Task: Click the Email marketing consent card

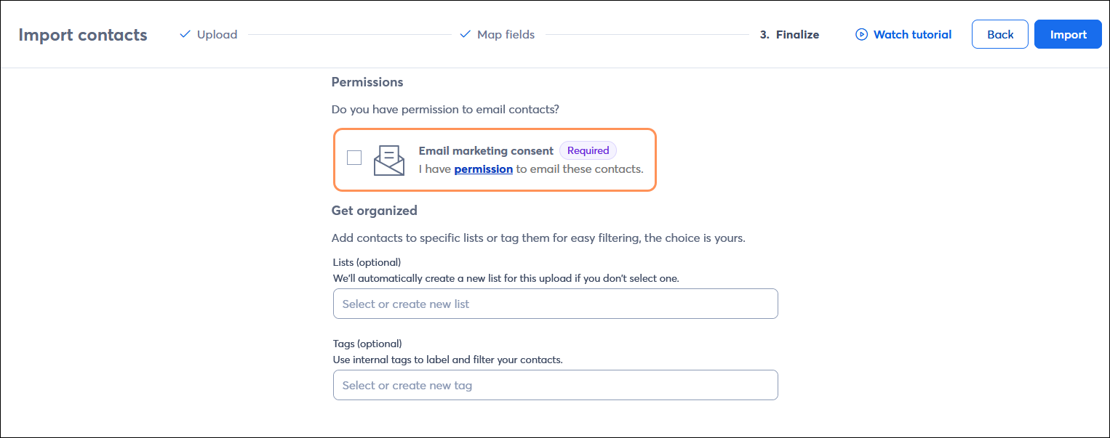Action: (x=495, y=159)
